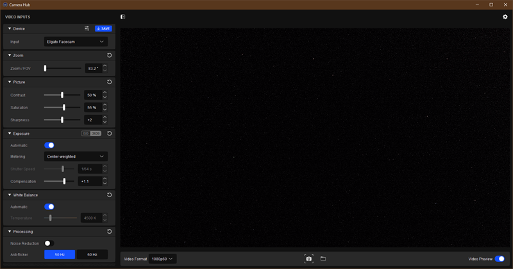Take a snapshot with the camera icon
The width and height of the screenshot is (513, 269).
click(309, 259)
